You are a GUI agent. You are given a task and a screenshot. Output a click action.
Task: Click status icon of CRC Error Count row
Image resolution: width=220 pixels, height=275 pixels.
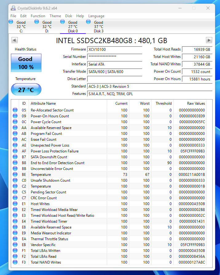click(x=15, y=198)
